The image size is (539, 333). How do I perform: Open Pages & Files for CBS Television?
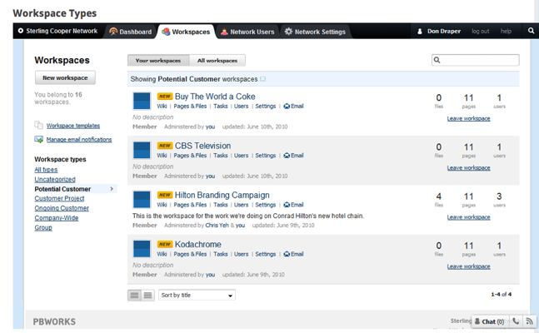coord(190,156)
